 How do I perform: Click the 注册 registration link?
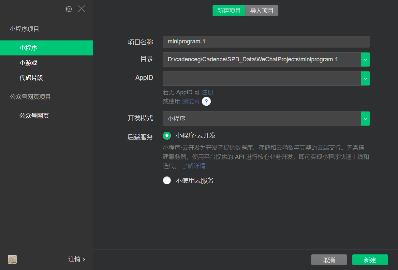[x=207, y=92]
